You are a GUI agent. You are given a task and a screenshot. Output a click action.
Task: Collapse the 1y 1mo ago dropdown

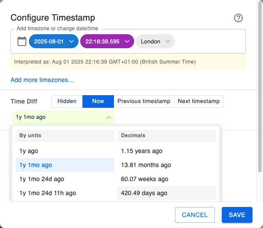tap(63, 117)
